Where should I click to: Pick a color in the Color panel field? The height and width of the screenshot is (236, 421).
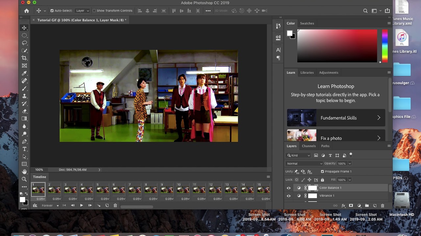click(x=337, y=46)
